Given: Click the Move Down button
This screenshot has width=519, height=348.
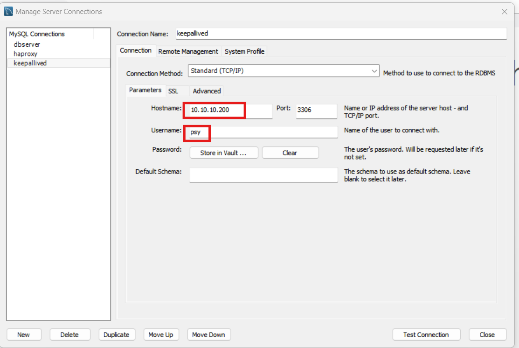Looking at the screenshot, I should tap(209, 334).
